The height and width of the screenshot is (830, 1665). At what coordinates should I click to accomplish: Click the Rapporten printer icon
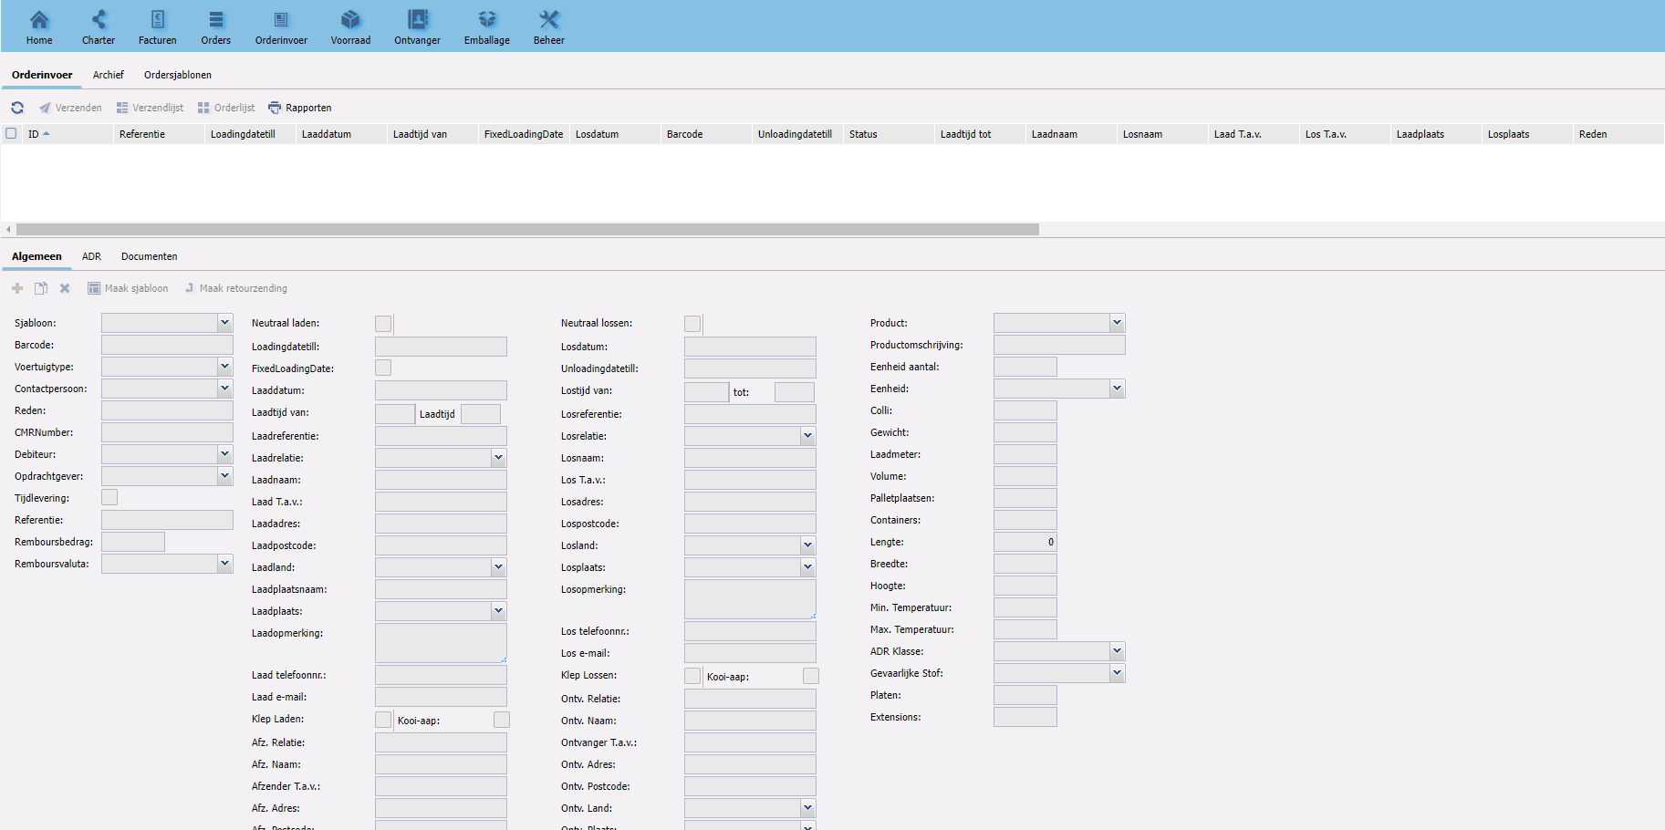pos(275,108)
